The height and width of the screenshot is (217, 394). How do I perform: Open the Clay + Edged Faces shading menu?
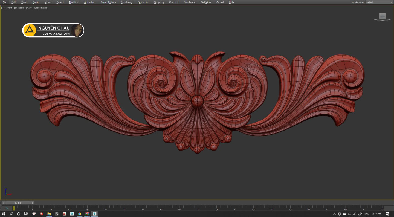37,8
